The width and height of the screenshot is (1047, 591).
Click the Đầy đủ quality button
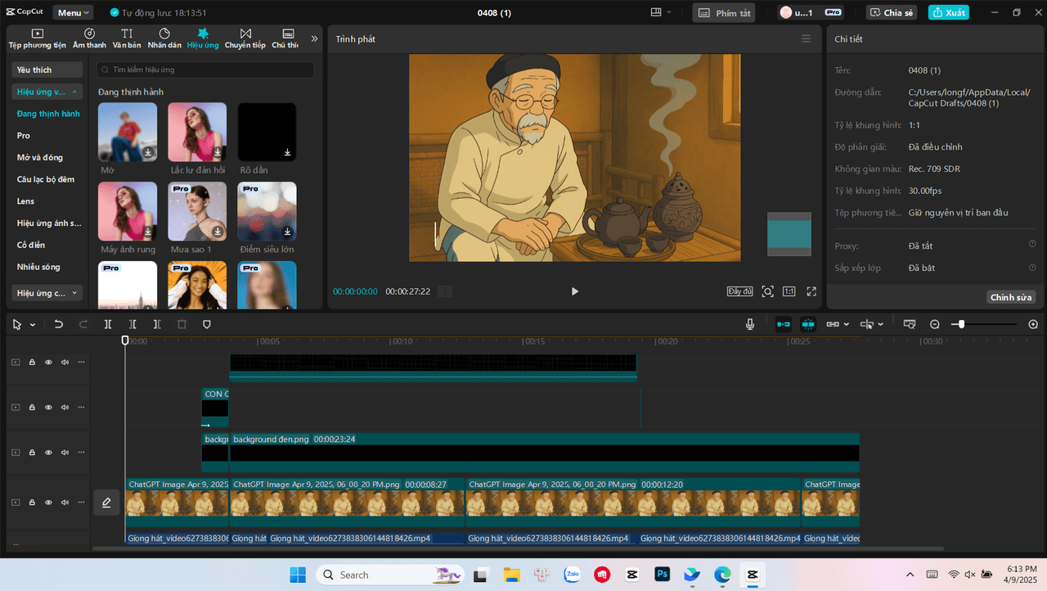pyautogui.click(x=739, y=291)
